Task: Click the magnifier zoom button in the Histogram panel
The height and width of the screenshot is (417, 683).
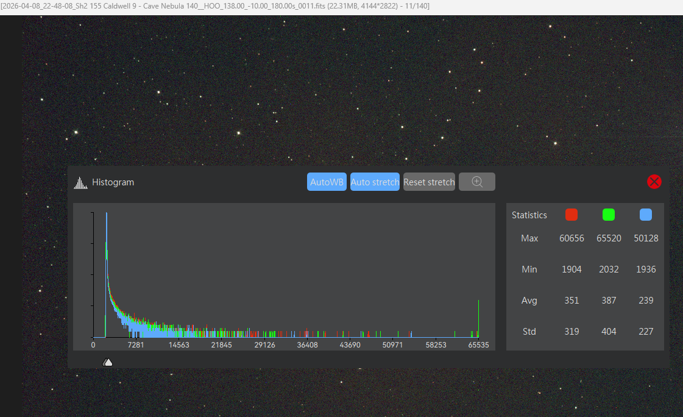Action: [x=477, y=182]
